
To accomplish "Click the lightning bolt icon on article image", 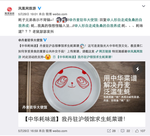I will click(x=138, y=69).
